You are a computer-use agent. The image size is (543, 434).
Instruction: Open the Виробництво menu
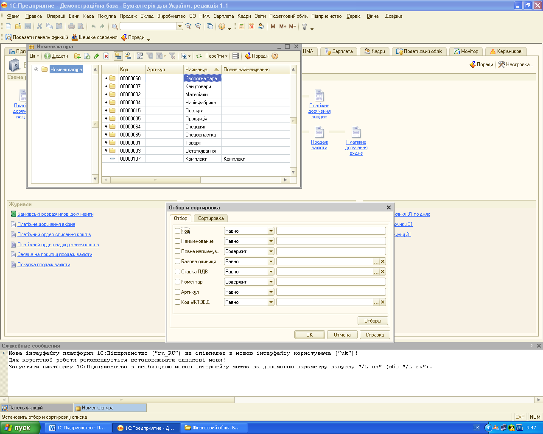click(171, 16)
